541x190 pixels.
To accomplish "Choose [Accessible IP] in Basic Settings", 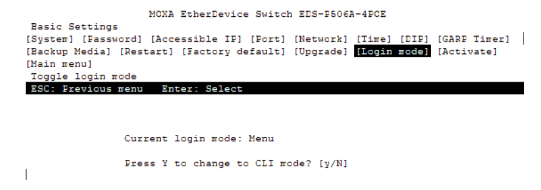I will (x=196, y=39).
